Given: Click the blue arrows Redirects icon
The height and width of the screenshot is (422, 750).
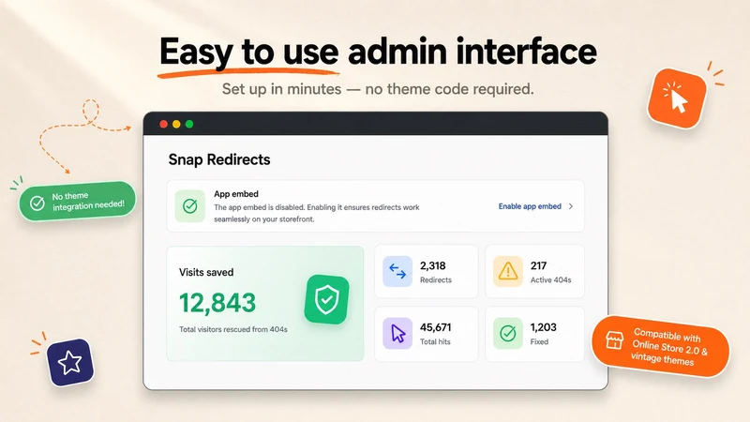Looking at the screenshot, I should [397, 271].
